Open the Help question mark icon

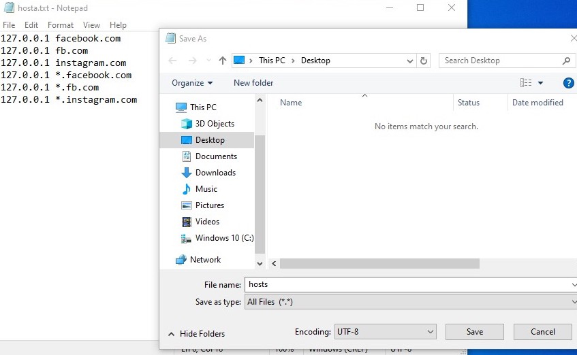(x=568, y=83)
